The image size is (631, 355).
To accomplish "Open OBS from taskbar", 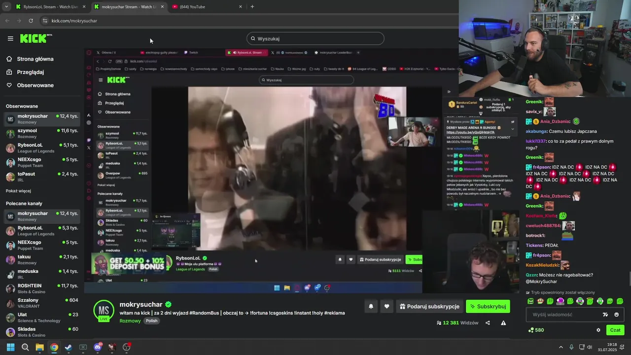I will pos(127,347).
